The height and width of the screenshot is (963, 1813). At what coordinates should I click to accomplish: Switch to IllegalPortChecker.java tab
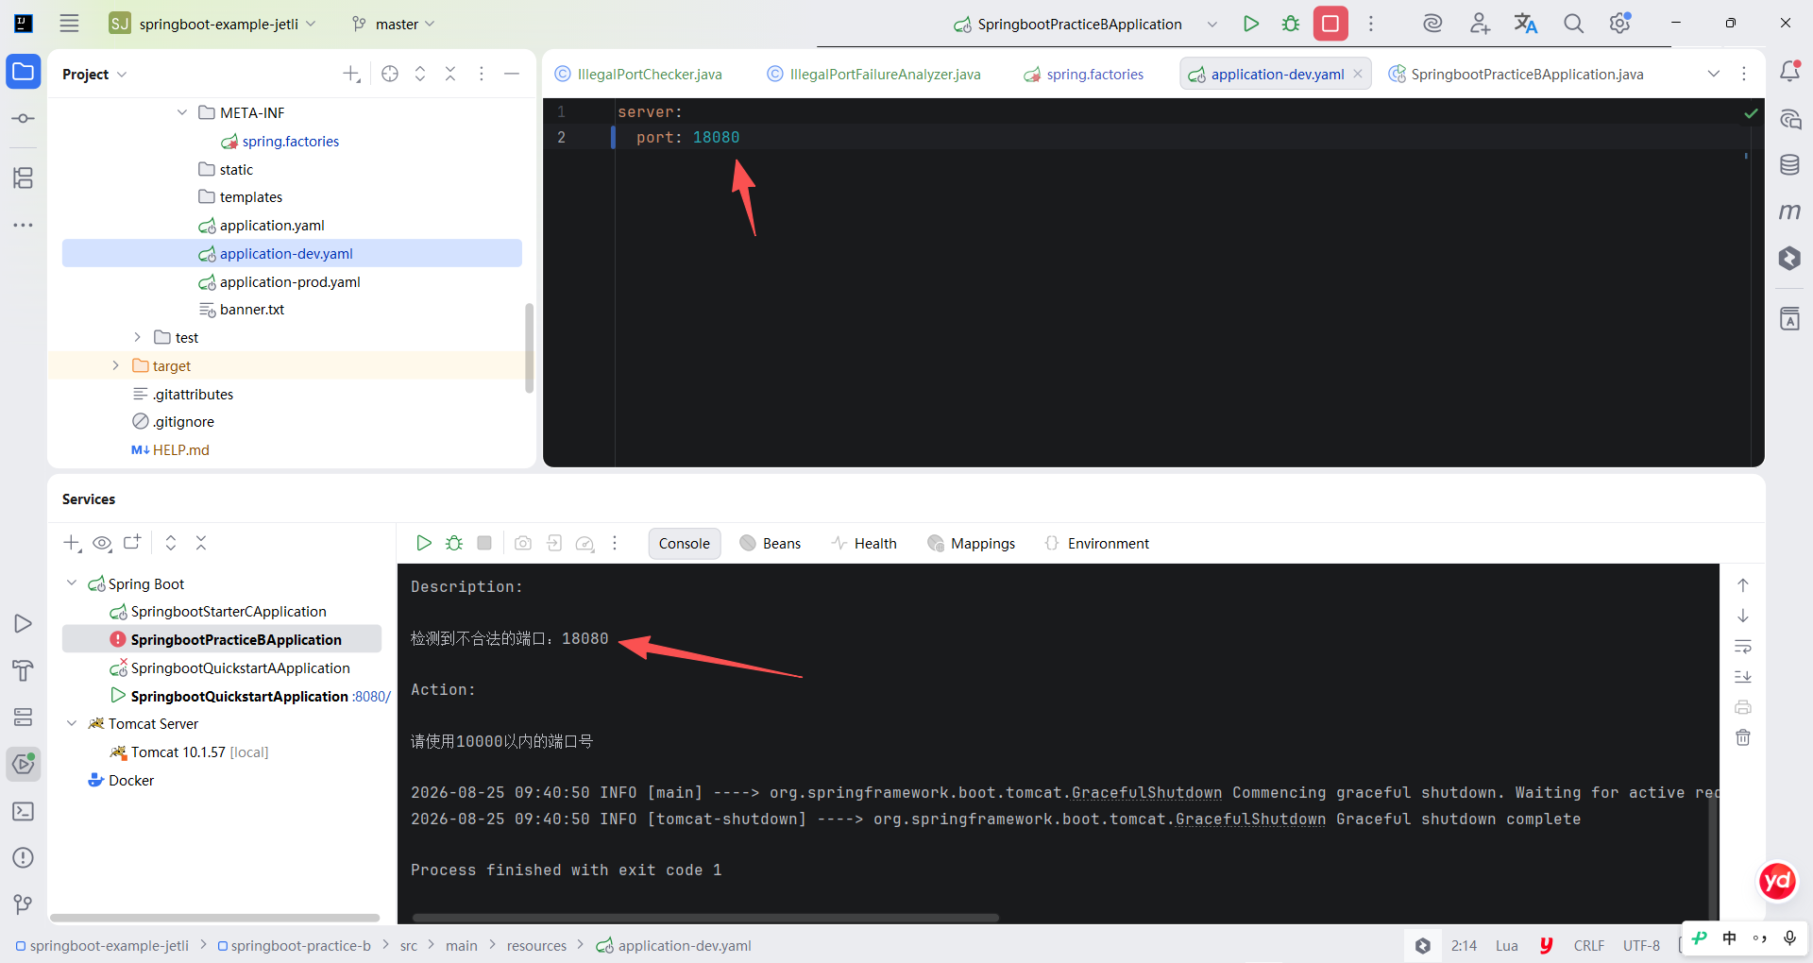638,74
